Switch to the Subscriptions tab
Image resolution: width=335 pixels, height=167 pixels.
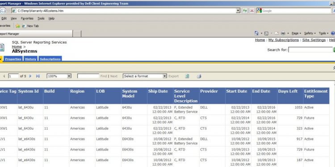[x=50, y=59]
